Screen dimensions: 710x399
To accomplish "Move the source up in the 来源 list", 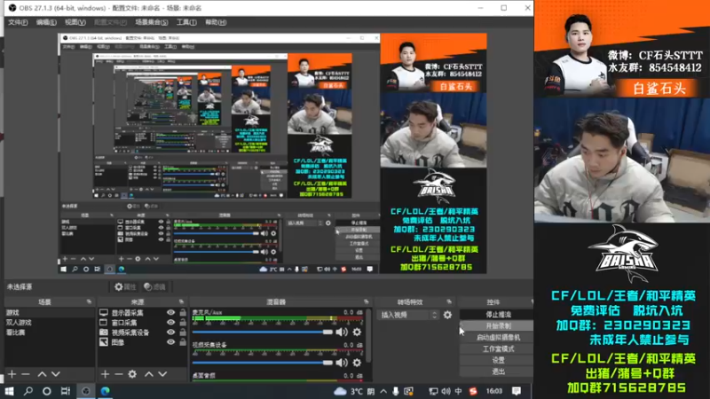I will [148, 374].
